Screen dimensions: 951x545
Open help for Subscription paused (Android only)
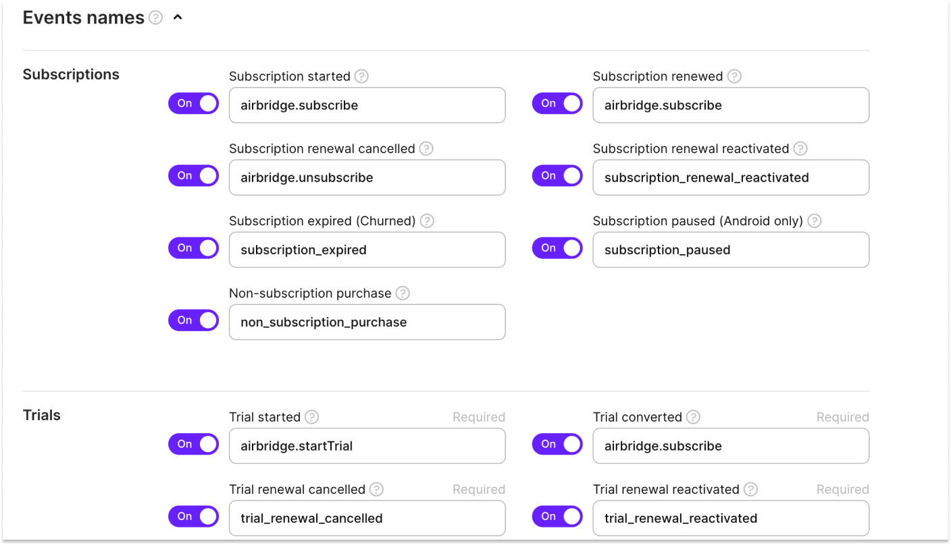click(x=815, y=221)
